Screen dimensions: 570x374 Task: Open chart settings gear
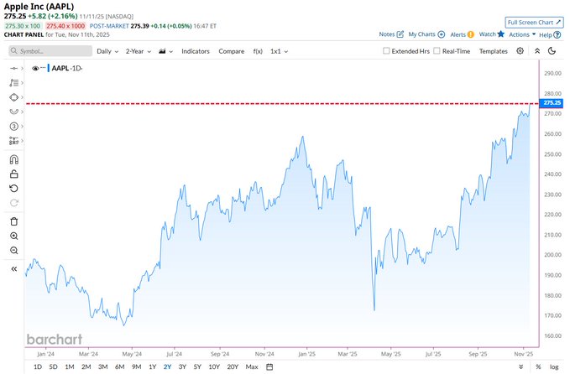pos(520,51)
